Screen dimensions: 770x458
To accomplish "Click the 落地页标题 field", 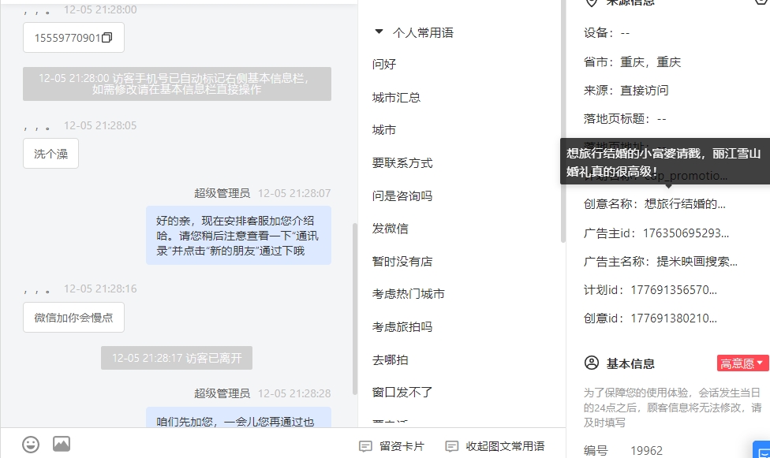I will point(625,119).
